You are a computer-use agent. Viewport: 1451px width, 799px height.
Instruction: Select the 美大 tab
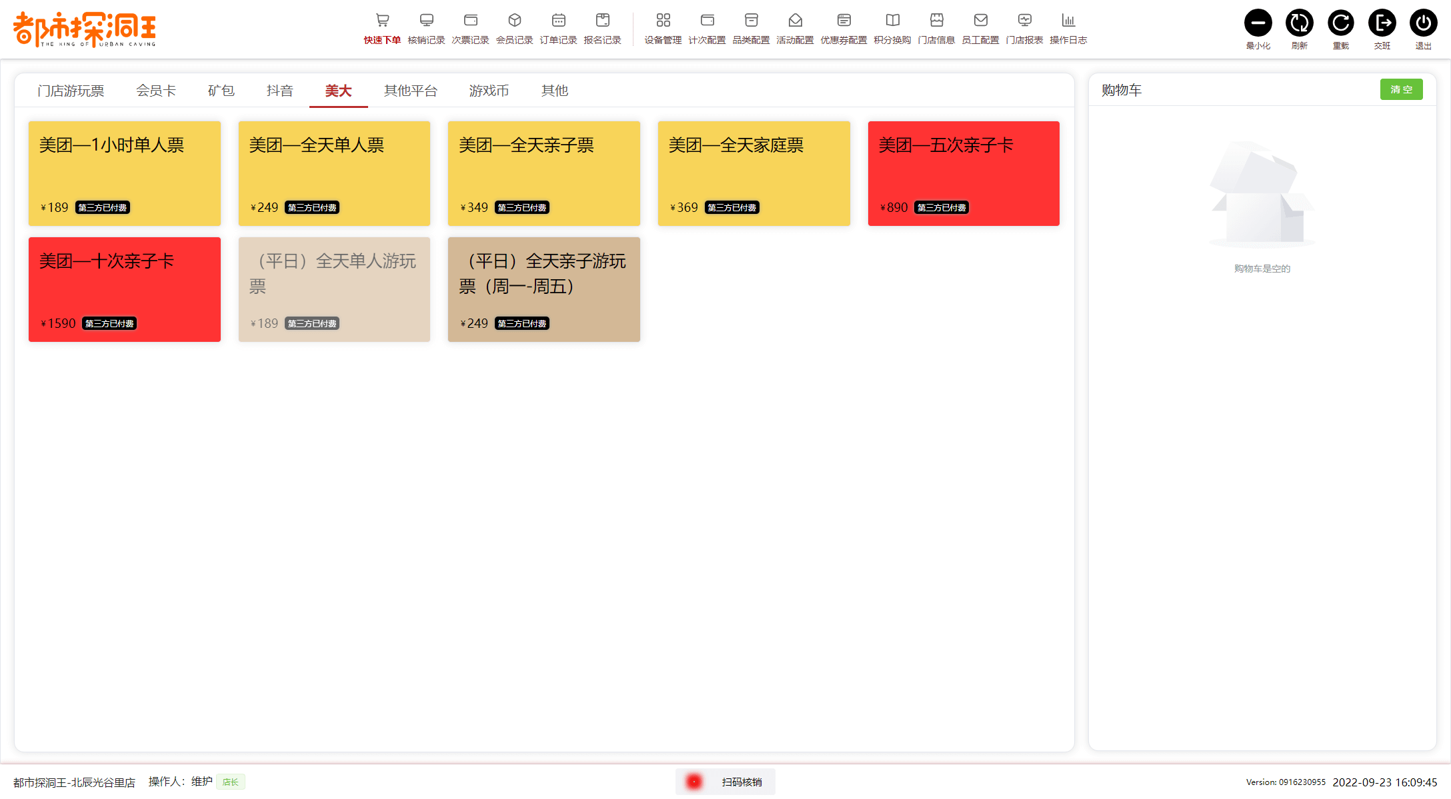(x=339, y=91)
